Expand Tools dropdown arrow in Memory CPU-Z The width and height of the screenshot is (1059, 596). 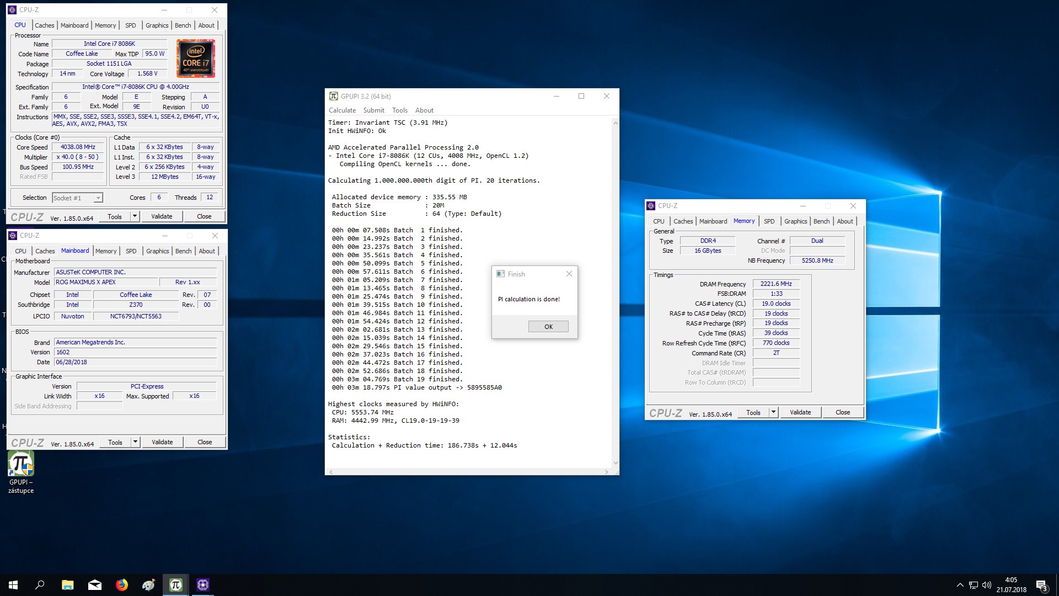coord(773,412)
